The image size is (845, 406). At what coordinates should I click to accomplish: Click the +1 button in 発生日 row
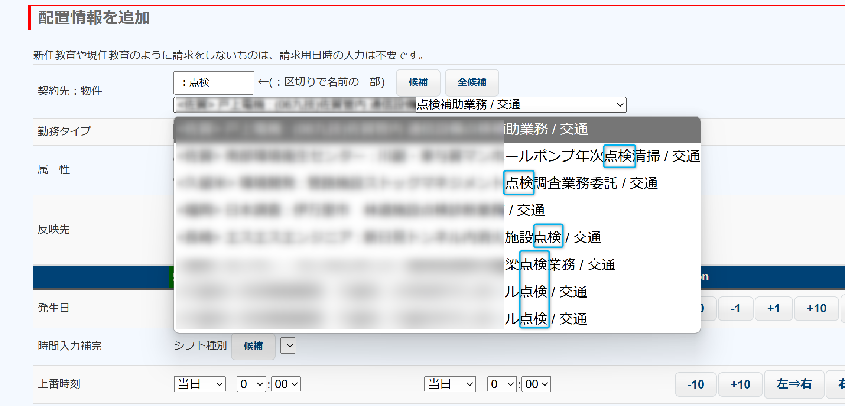pos(773,308)
